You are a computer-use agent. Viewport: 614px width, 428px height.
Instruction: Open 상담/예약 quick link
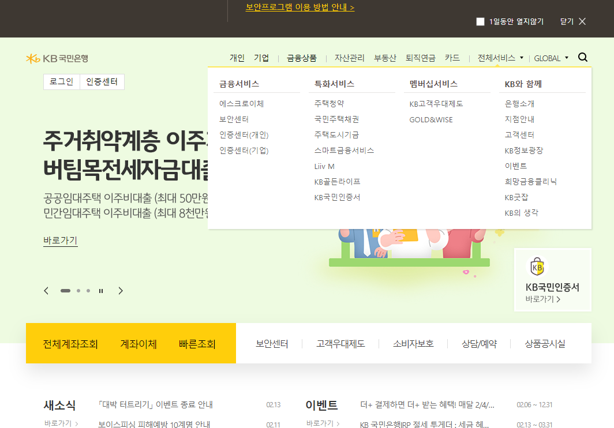[479, 344]
